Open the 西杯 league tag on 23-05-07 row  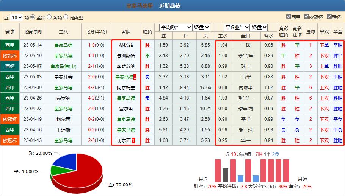pyautogui.click(x=10, y=66)
